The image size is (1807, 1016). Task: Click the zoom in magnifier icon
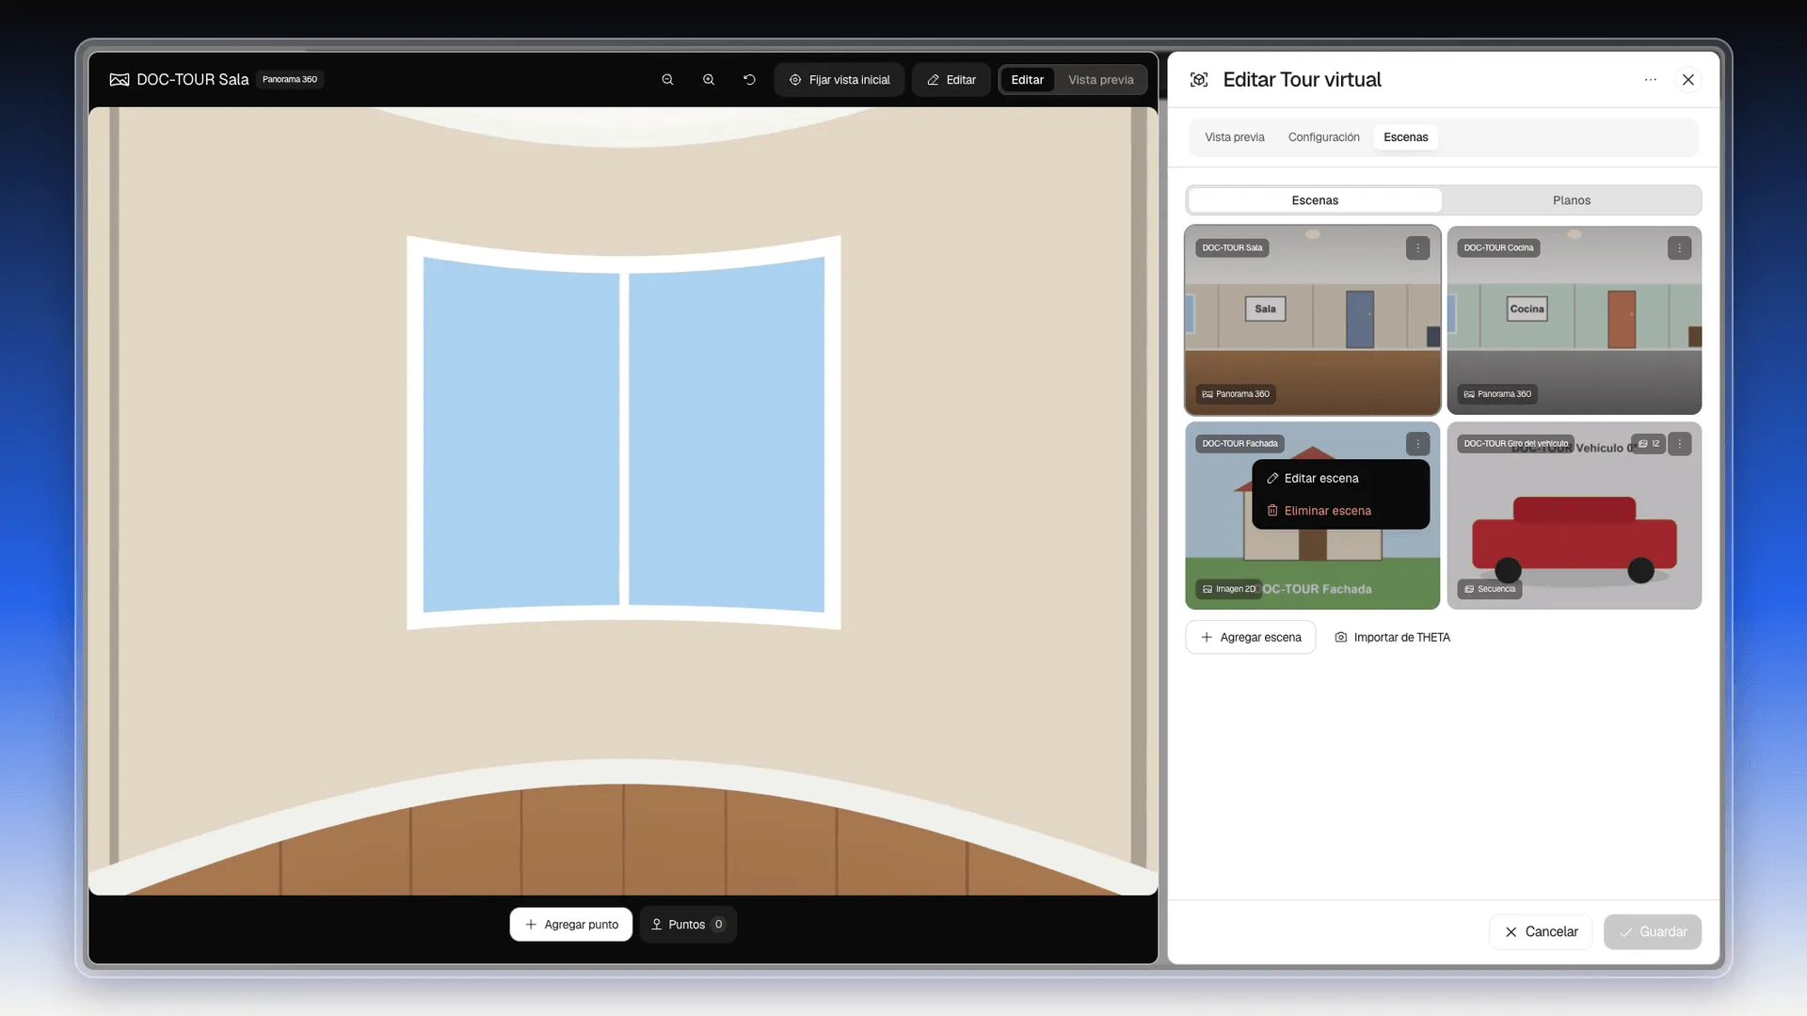tap(709, 80)
